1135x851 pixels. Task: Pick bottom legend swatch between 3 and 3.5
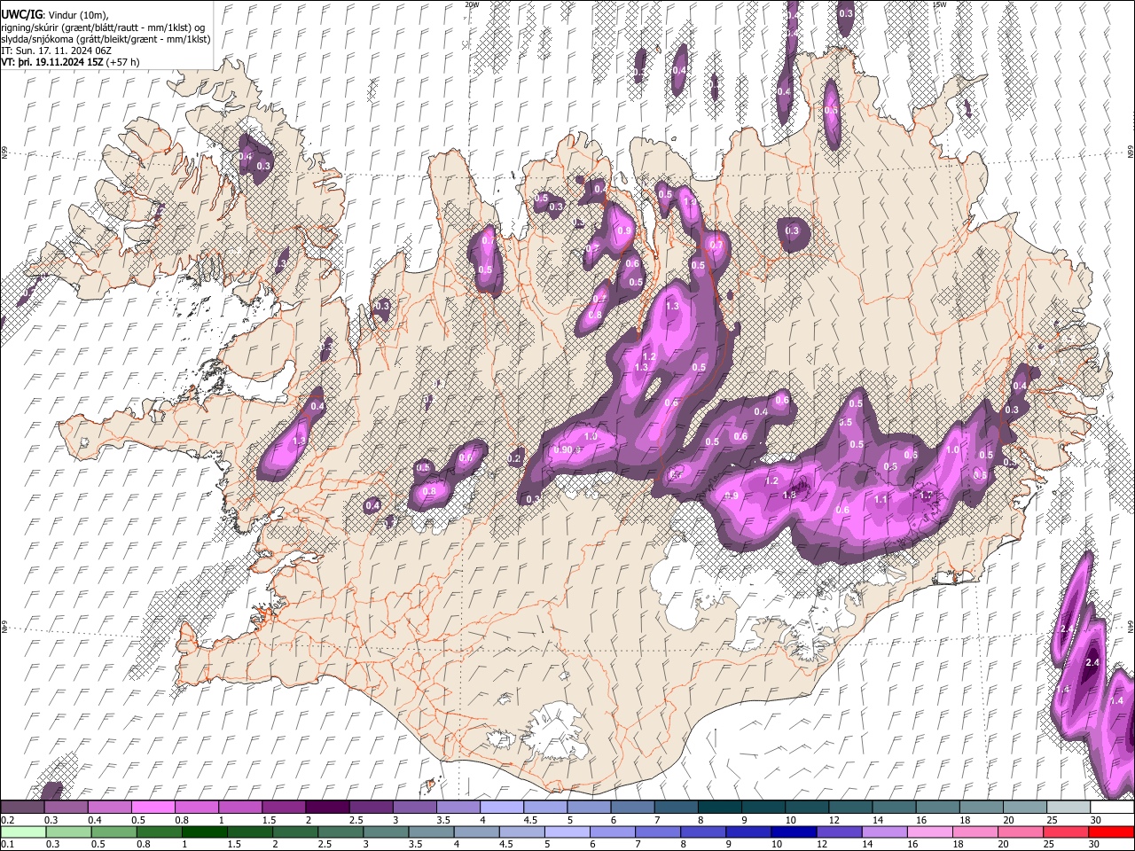[385, 831]
